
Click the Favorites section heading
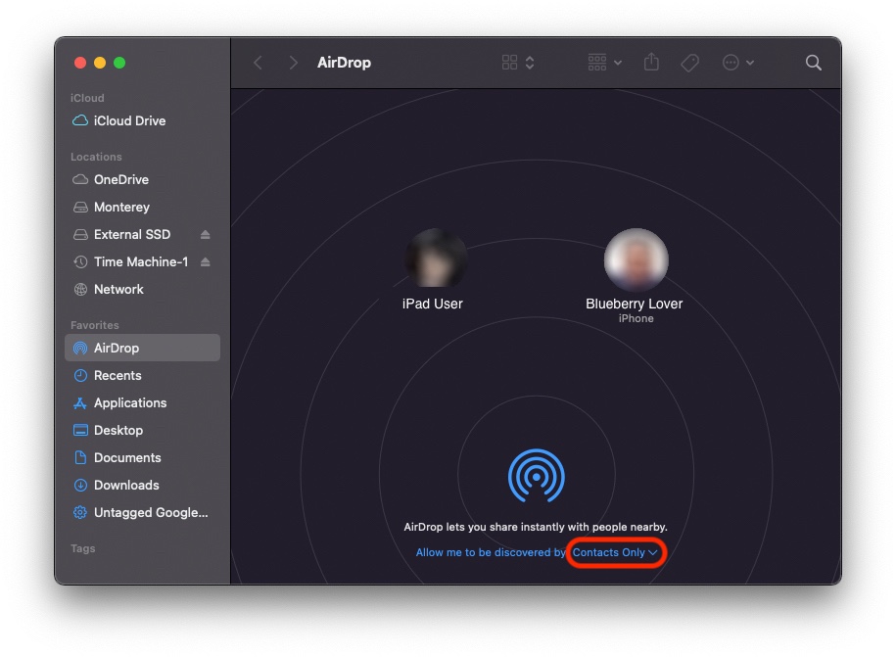coord(95,325)
